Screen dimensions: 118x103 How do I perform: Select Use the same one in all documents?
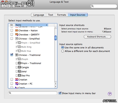tap(63, 47)
